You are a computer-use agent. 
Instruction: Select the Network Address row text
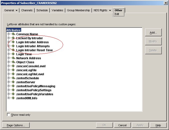point(29,58)
